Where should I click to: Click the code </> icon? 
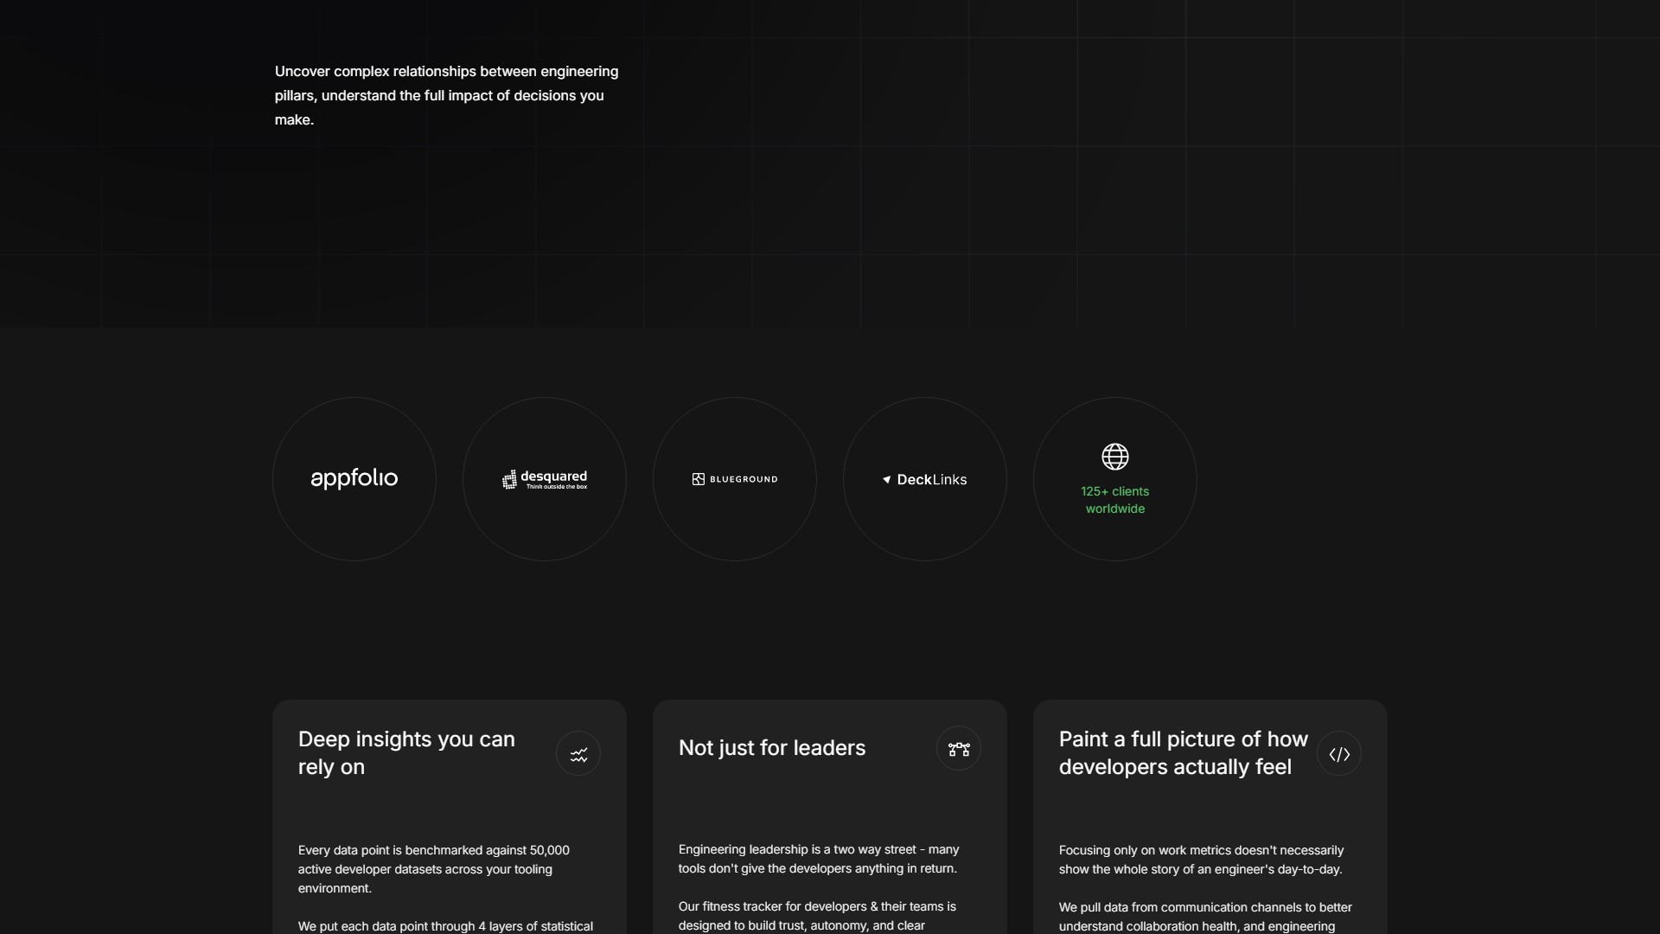pos(1338,753)
